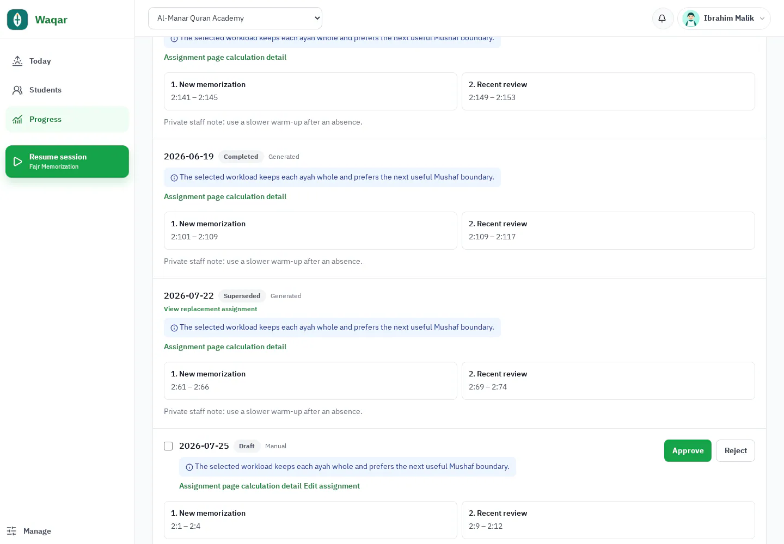
Task: Click the 2026-07-22 date heading
Action: point(189,296)
